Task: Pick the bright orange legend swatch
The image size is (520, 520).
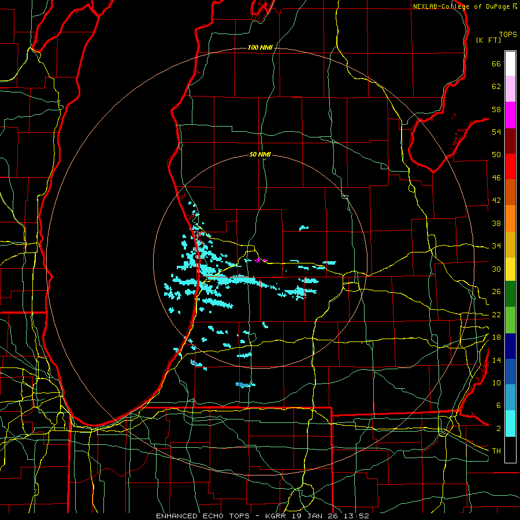Action: (510, 218)
